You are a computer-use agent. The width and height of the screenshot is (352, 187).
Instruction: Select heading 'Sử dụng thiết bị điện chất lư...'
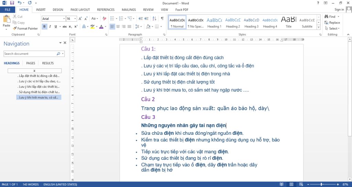coord(39,92)
